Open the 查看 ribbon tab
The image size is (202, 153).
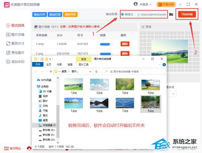click(x=70, y=65)
